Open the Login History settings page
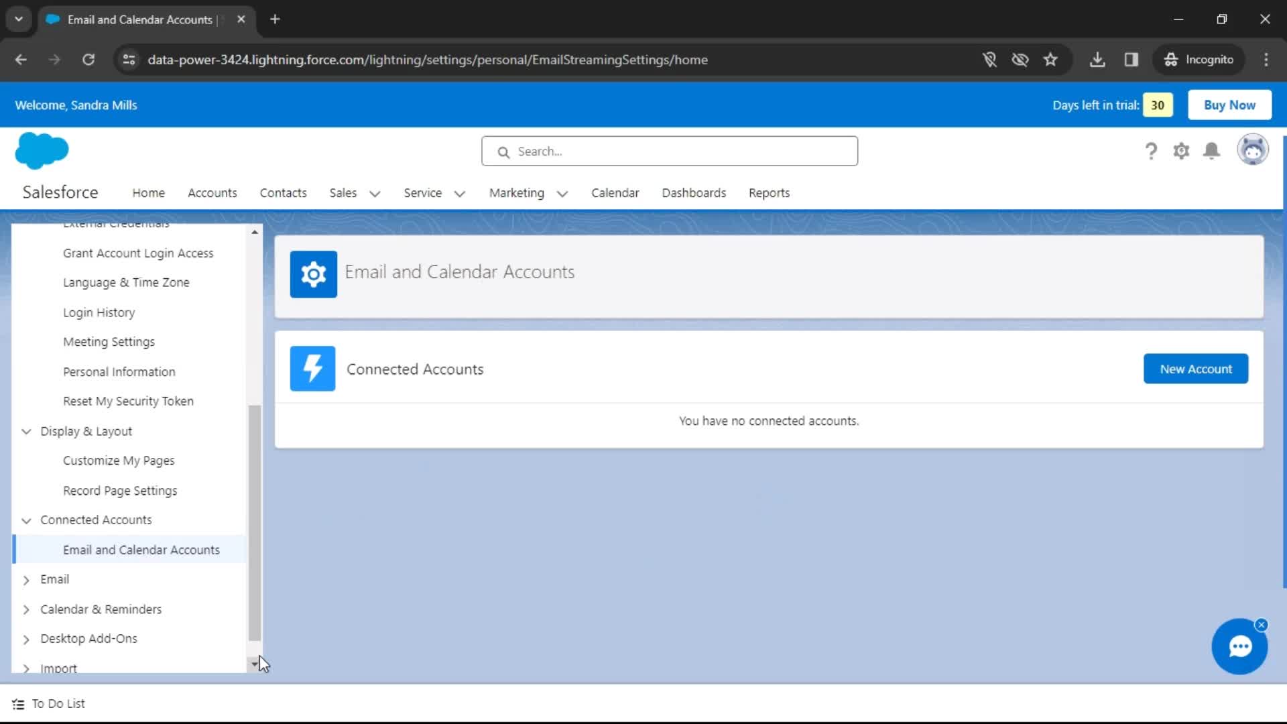Image resolution: width=1287 pixels, height=724 pixels. click(x=99, y=312)
